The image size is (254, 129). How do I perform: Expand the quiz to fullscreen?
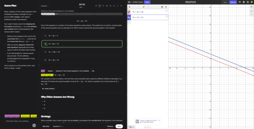click(117, 6)
